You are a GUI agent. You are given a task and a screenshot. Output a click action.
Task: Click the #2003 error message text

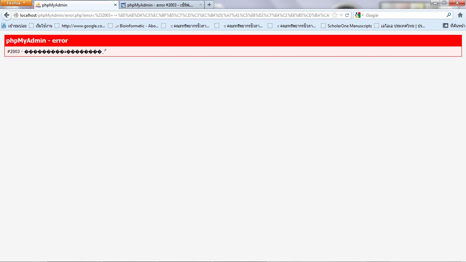tap(57, 52)
